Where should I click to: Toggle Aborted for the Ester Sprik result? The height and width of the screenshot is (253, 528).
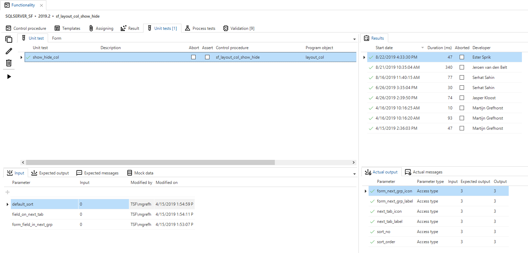pyautogui.click(x=462, y=57)
